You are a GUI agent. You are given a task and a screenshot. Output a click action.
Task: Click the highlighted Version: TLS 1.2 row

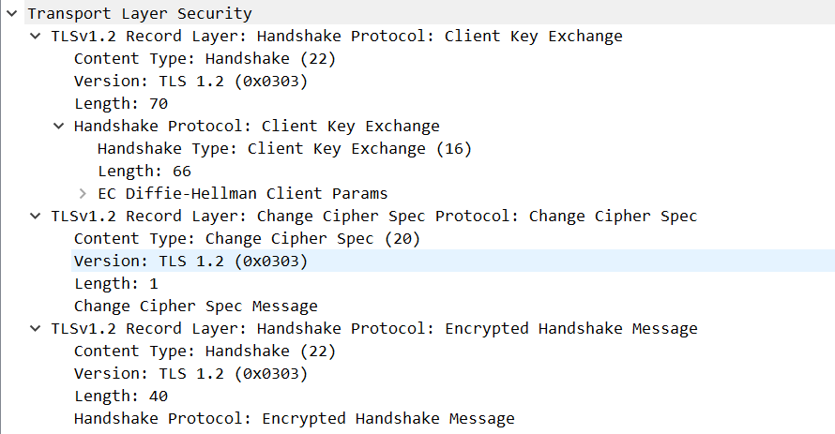pos(190,262)
